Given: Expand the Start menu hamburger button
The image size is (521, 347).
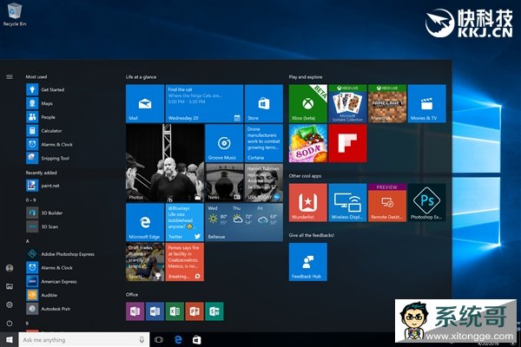Looking at the screenshot, I should [x=10, y=76].
